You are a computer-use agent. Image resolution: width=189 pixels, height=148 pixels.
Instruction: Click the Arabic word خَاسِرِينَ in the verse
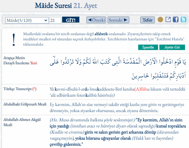(140, 76)
